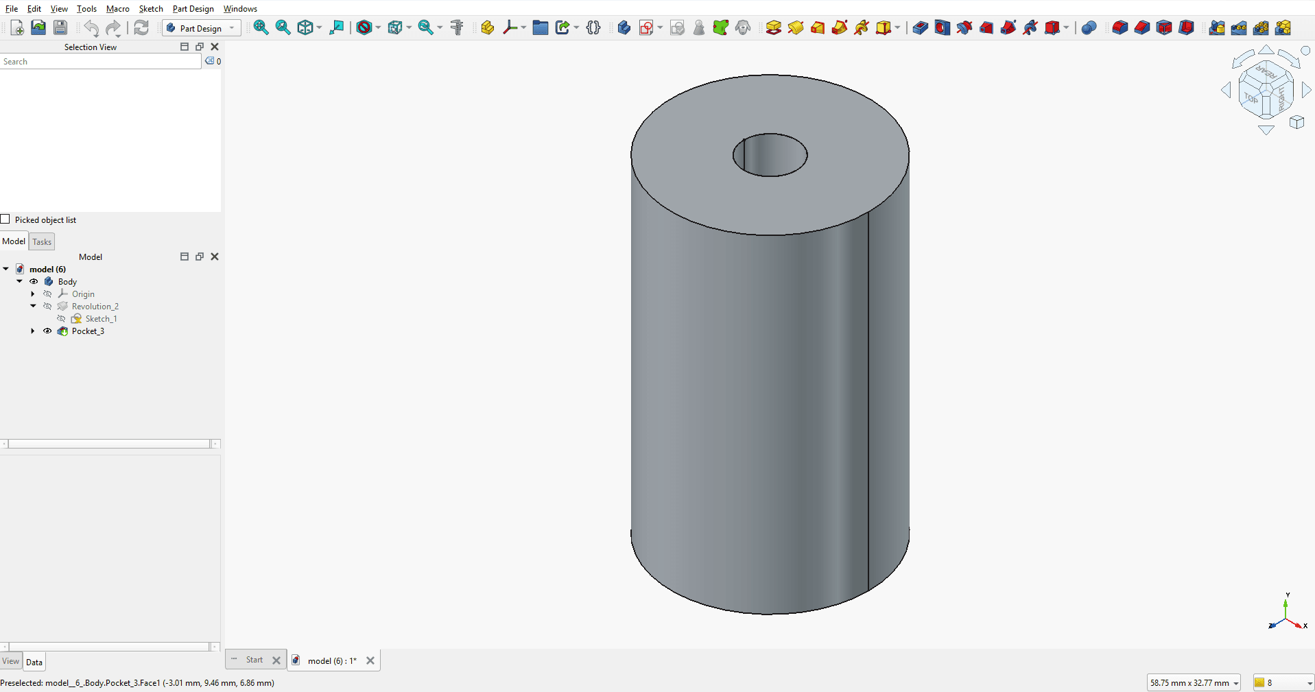Create a variable set
Viewport: 1315px width, 692px height.
(593, 27)
